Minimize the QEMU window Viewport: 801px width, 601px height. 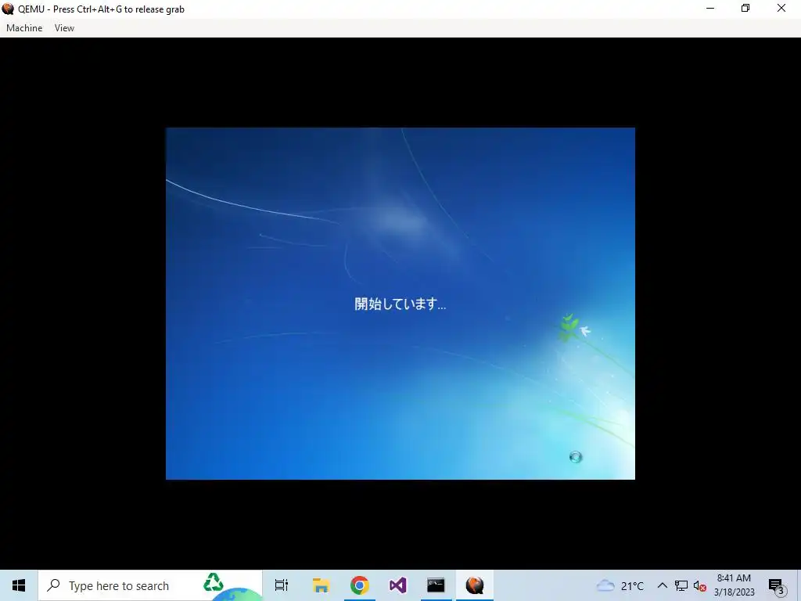710,8
